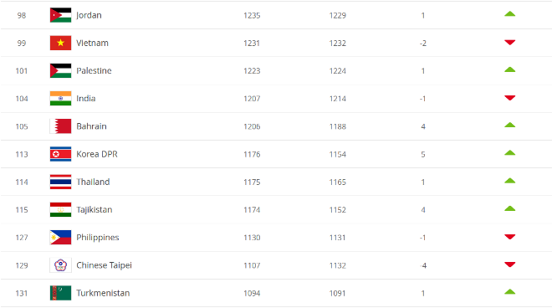Open the Philippines team link
Viewport: 557px width, 308px height.
click(98, 238)
